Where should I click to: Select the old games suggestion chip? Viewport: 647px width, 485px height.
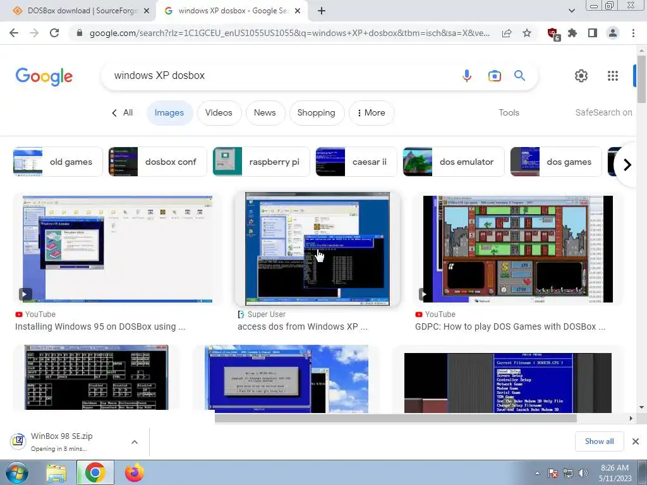tap(57, 162)
